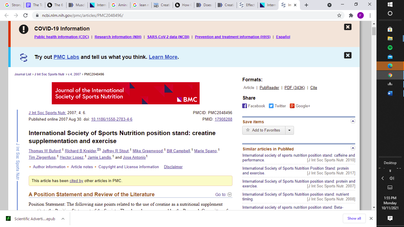Switch to the 'Effect' tab
Viewport: 404px width, 227px height.
[x=247, y=5]
